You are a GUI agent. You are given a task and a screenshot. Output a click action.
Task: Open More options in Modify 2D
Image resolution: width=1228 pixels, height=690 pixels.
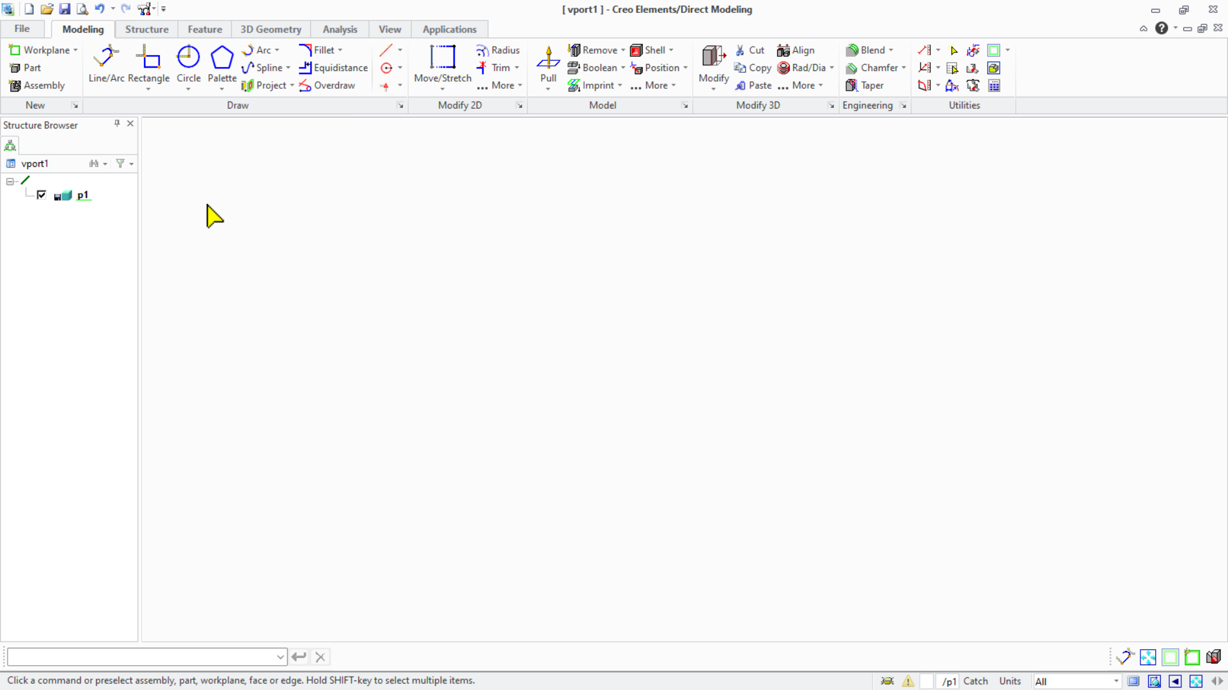click(500, 86)
